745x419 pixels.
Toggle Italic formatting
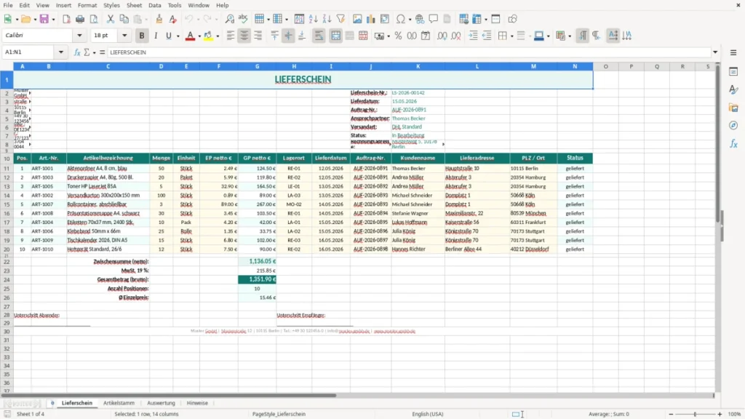point(156,36)
